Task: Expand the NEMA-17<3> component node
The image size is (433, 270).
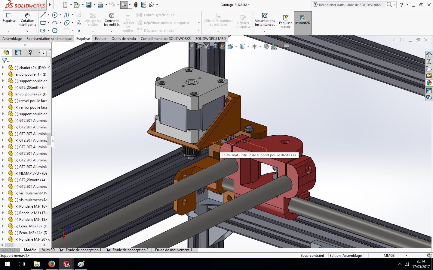Action: [x=3, y=173]
